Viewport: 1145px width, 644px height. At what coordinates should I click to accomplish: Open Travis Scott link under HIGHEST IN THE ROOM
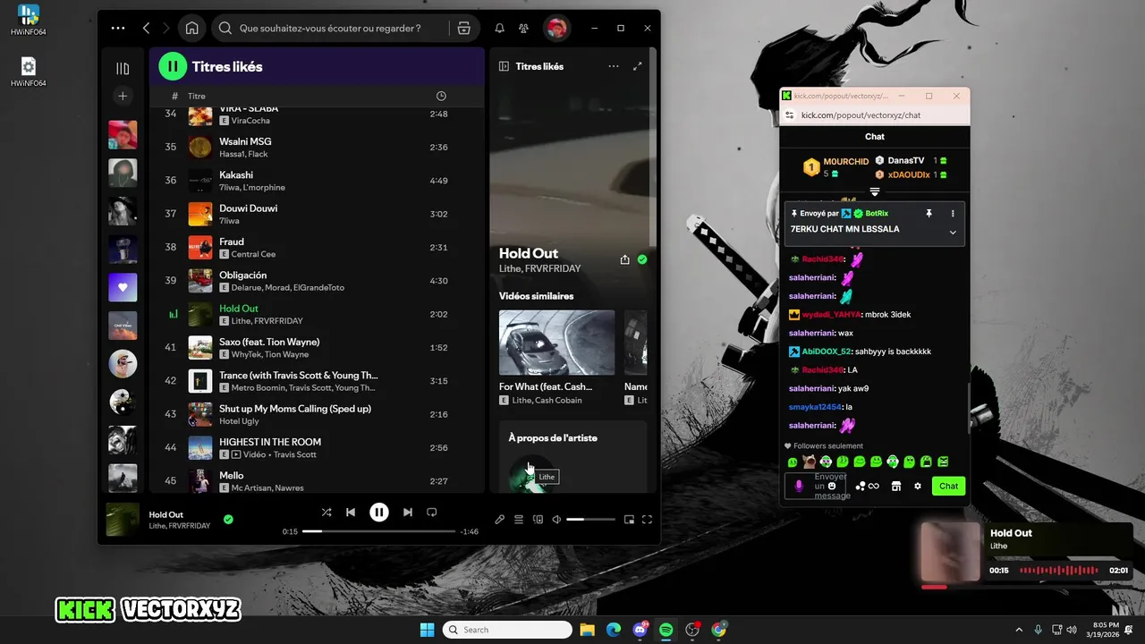(294, 454)
